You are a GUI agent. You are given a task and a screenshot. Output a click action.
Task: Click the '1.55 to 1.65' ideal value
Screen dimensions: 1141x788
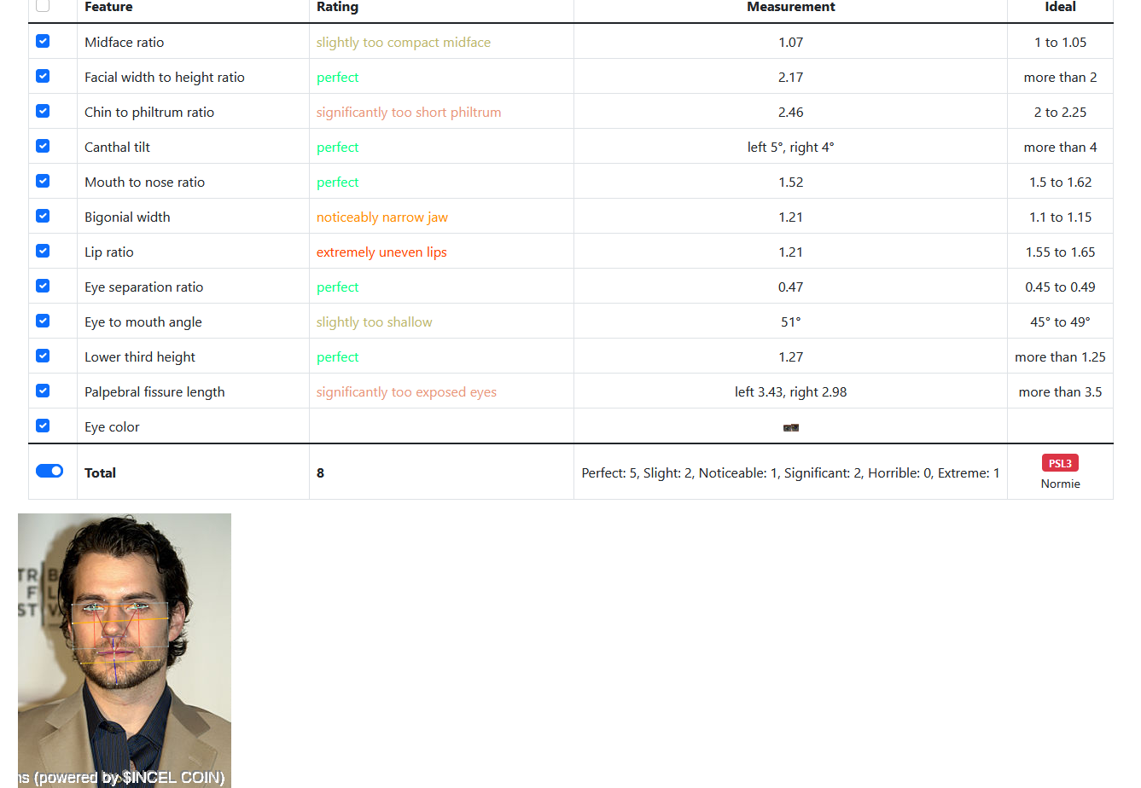pos(1060,252)
